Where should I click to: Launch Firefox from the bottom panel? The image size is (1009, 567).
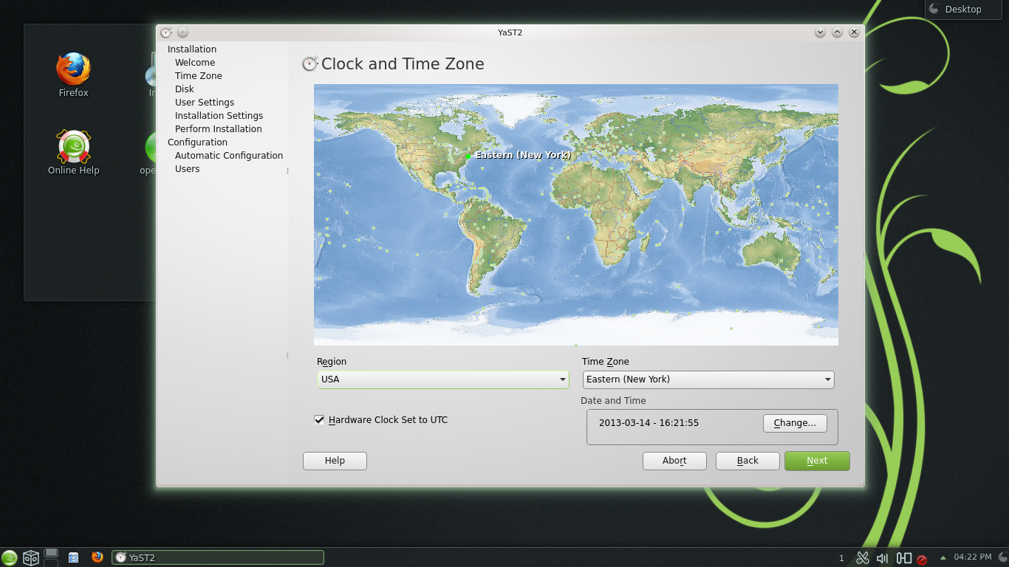pos(97,557)
